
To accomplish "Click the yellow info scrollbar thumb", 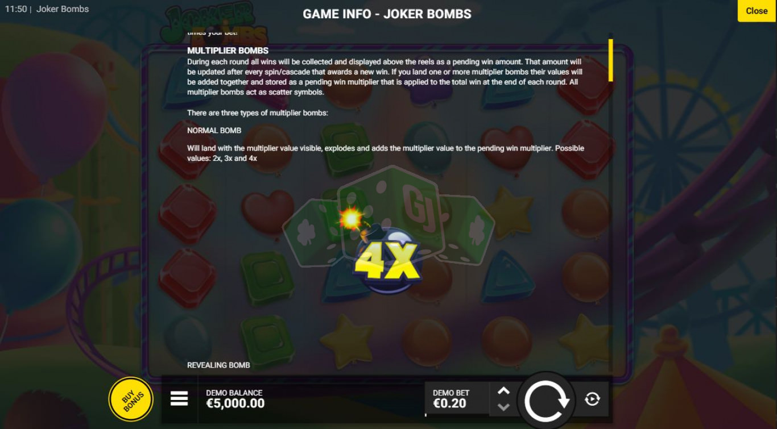I will 611,60.
